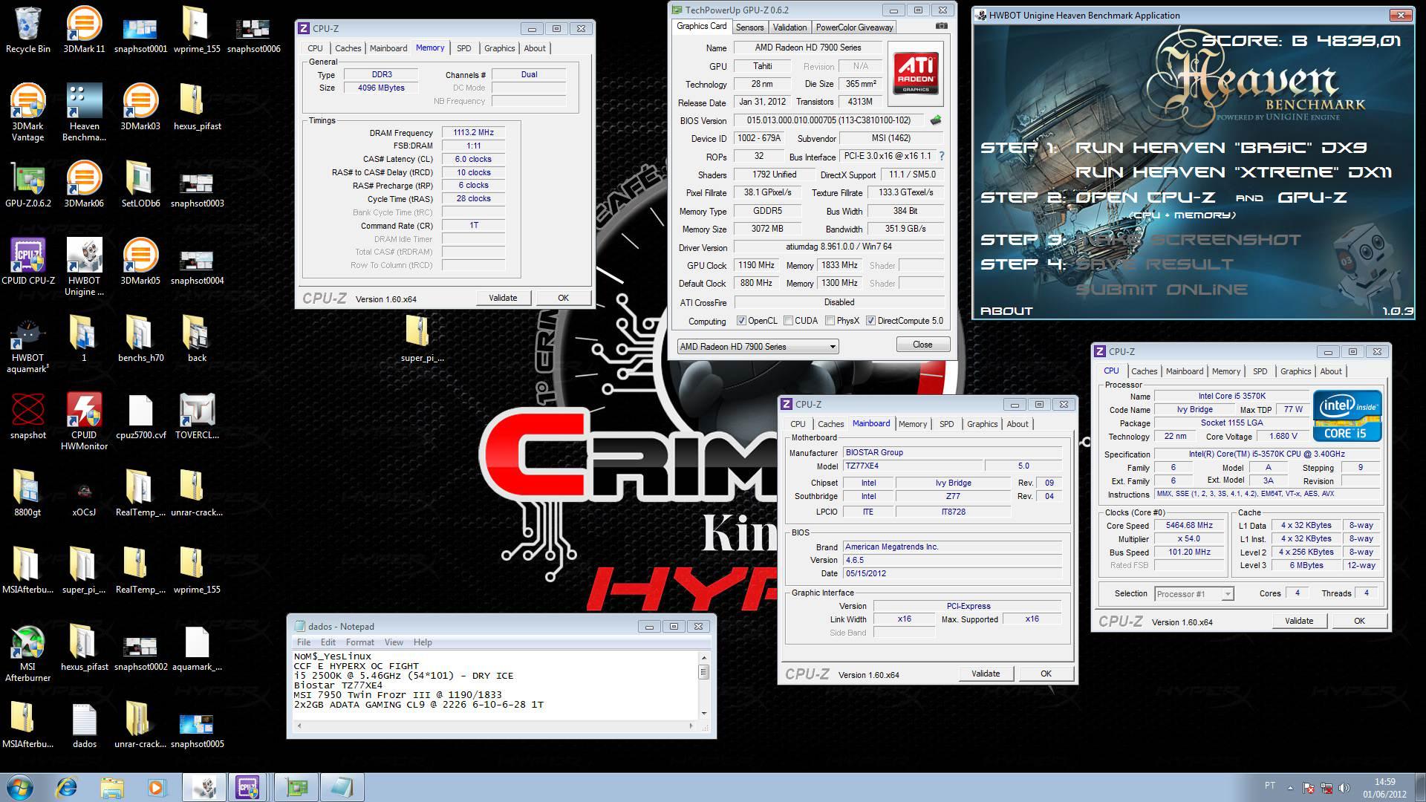Open the Sensors tab in GPU-Z
Image resolution: width=1426 pixels, height=802 pixels.
pos(749,27)
